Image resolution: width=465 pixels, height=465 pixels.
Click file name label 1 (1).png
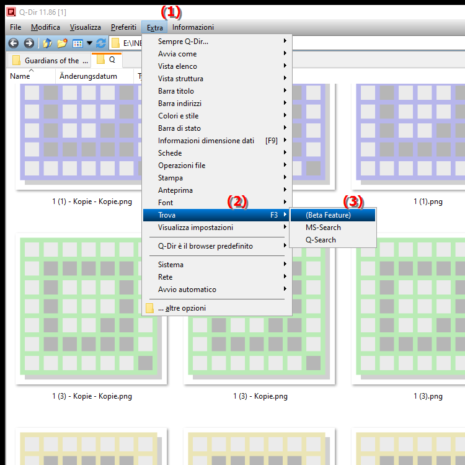[x=428, y=201]
